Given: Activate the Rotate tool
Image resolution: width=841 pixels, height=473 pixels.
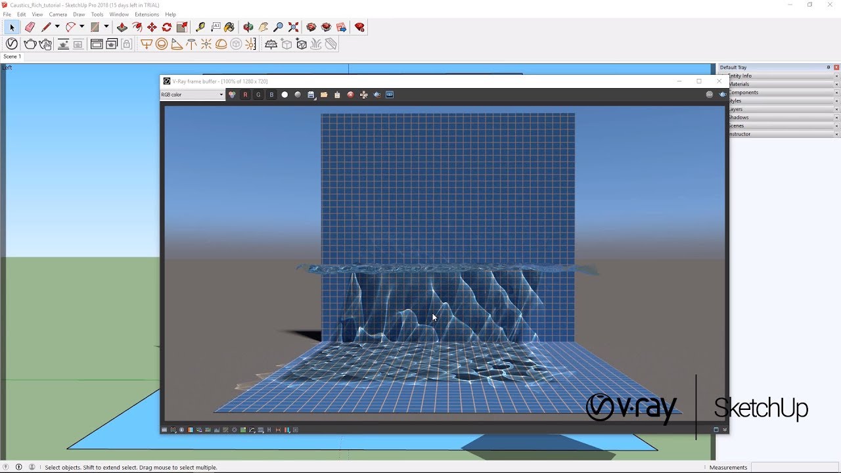Looking at the screenshot, I should pyautogui.click(x=167, y=27).
